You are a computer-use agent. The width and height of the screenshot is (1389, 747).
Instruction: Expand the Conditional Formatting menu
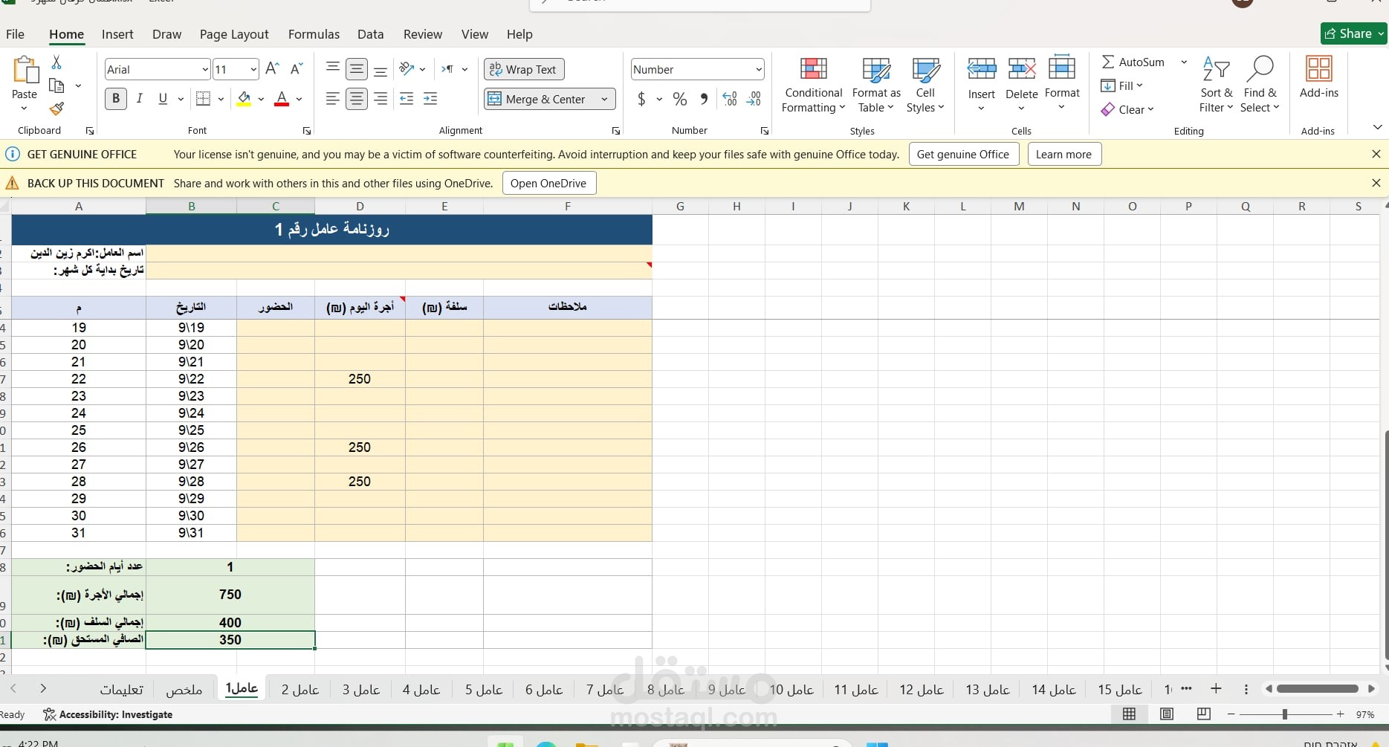[x=813, y=84]
